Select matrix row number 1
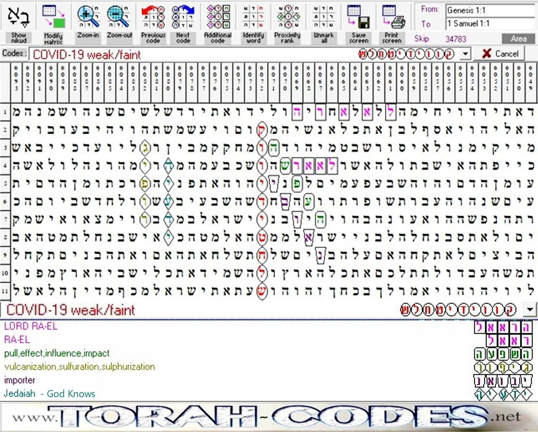The image size is (538, 432). pyautogui.click(x=5, y=112)
